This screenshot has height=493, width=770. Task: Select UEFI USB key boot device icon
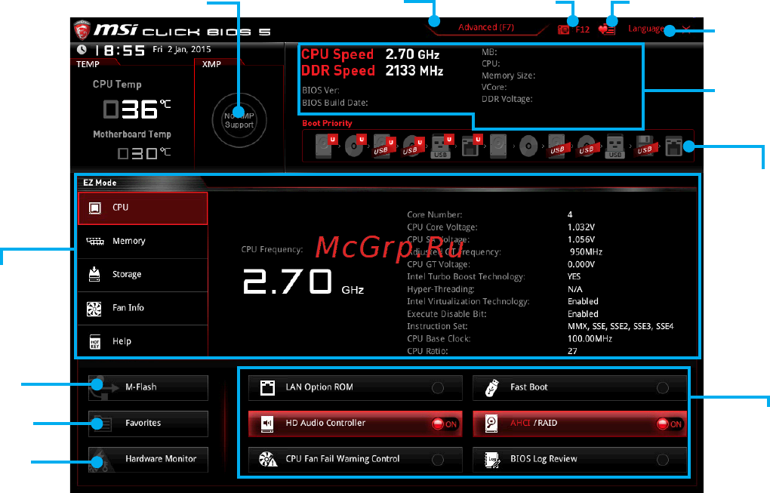[x=441, y=146]
